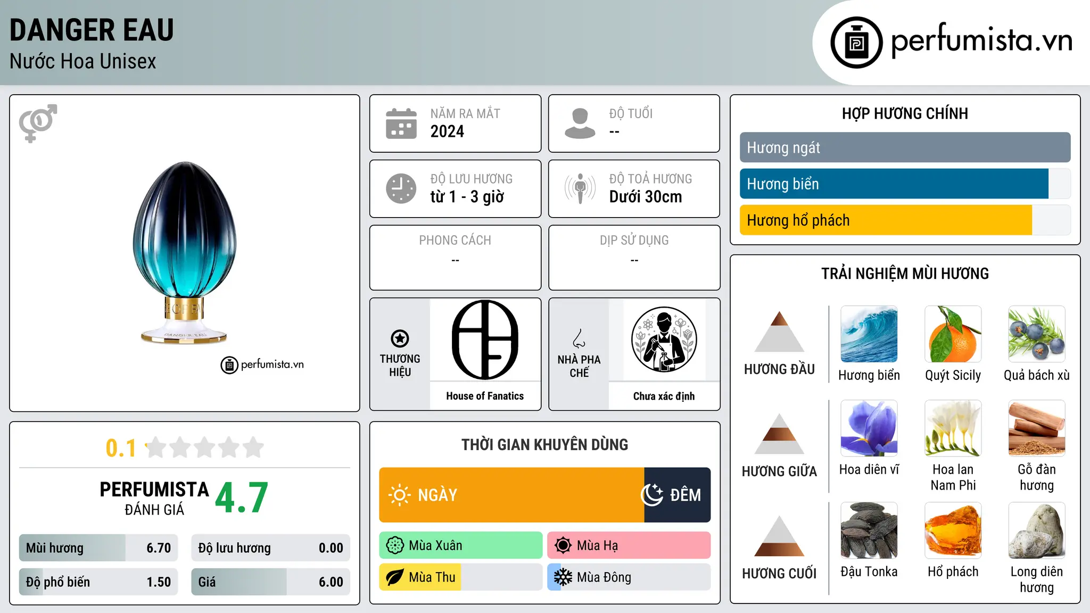1090x613 pixels.
Task: Click the star badge icon above Thương hiệu
Action: [x=400, y=338]
